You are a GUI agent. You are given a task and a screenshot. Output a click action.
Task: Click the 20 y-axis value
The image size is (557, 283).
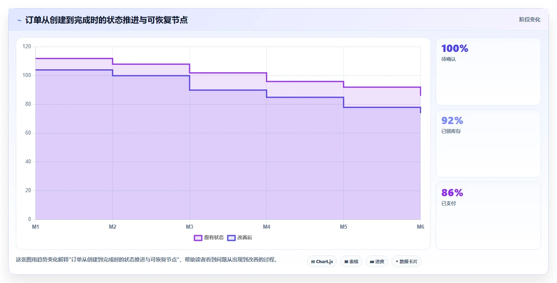click(x=28, y=191)
